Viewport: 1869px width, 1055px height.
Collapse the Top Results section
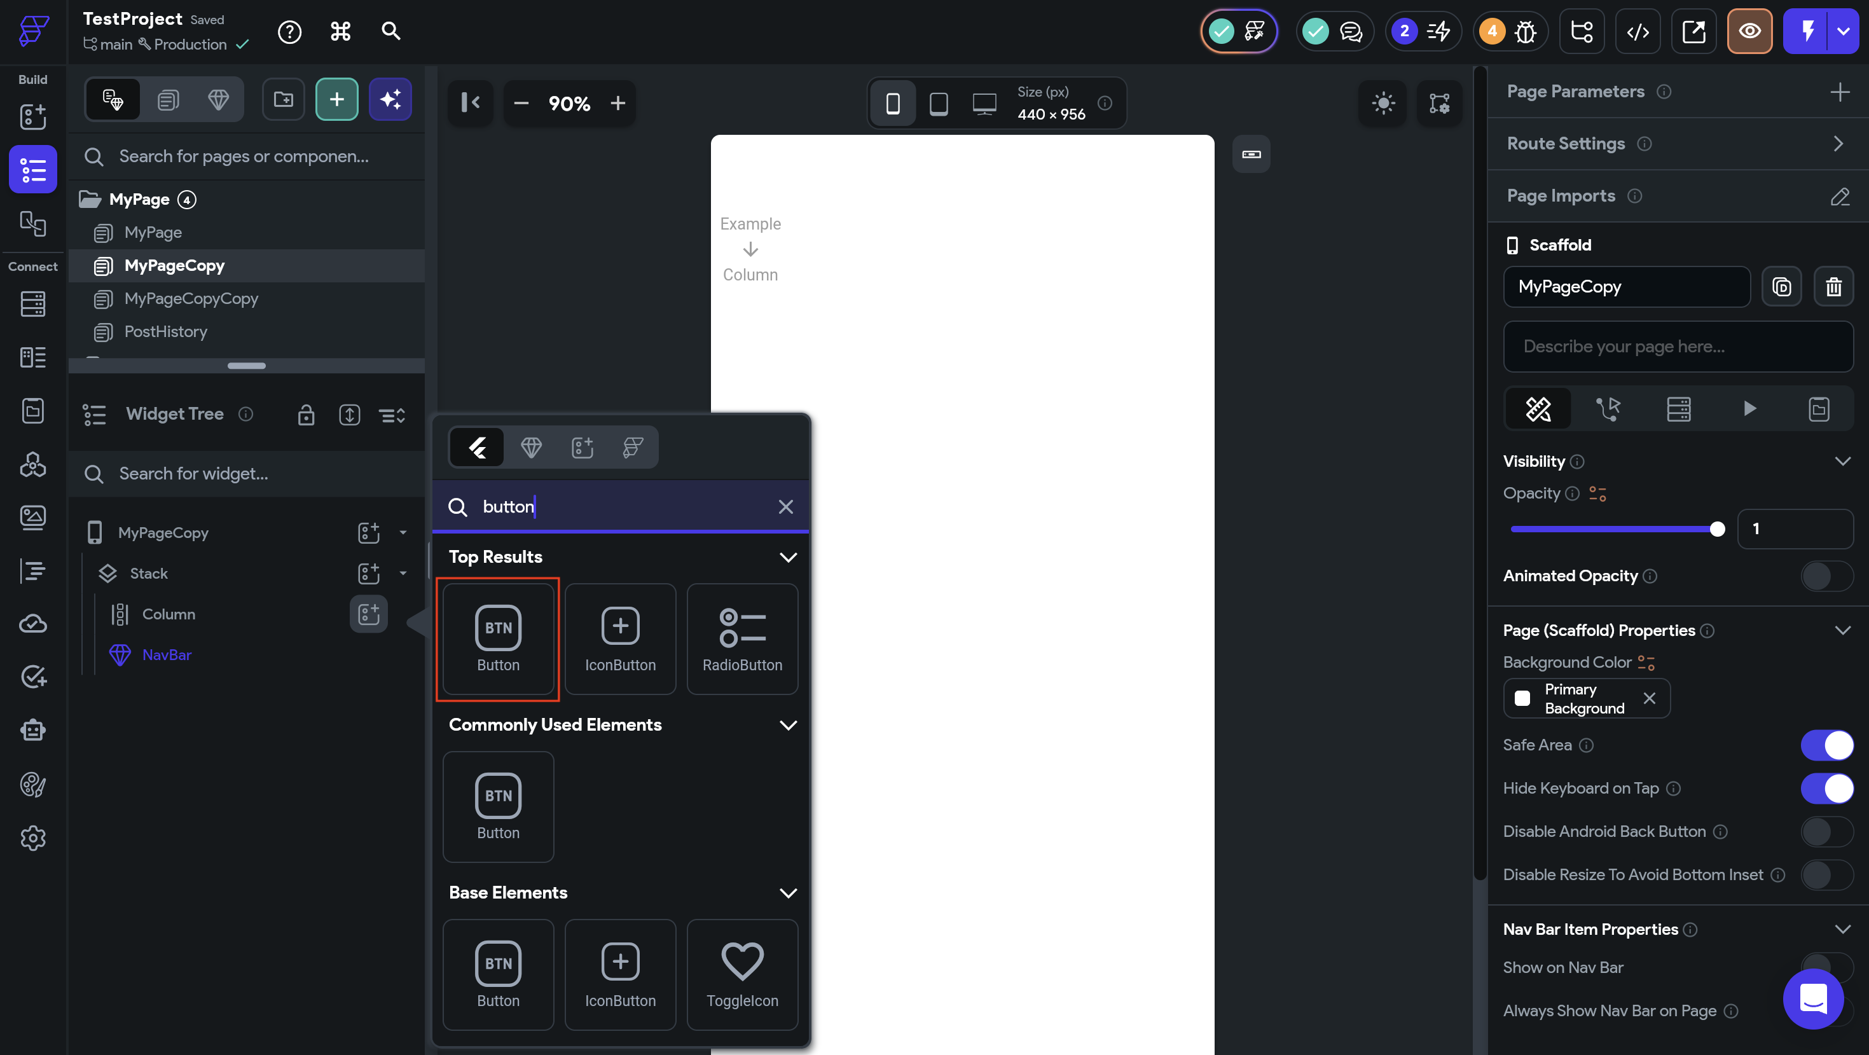pyautogui.click(x=788, y=557)
